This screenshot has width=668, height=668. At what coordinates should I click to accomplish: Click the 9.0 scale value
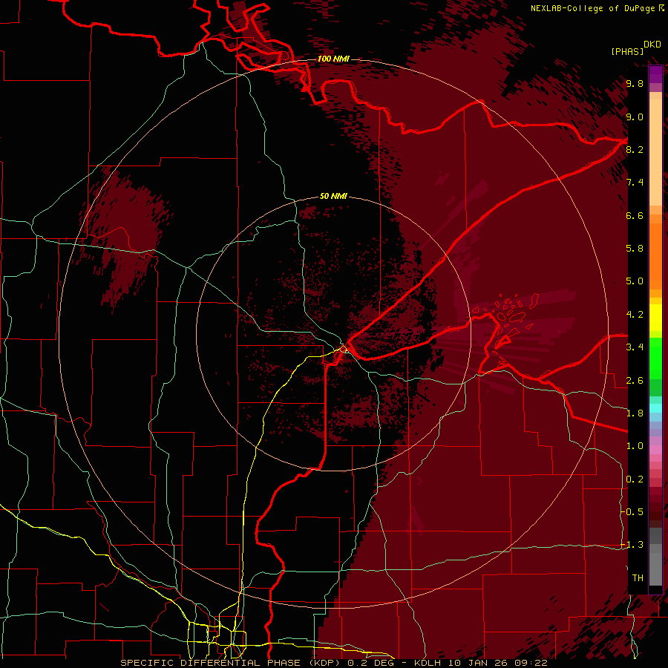(x=635, y=117)
